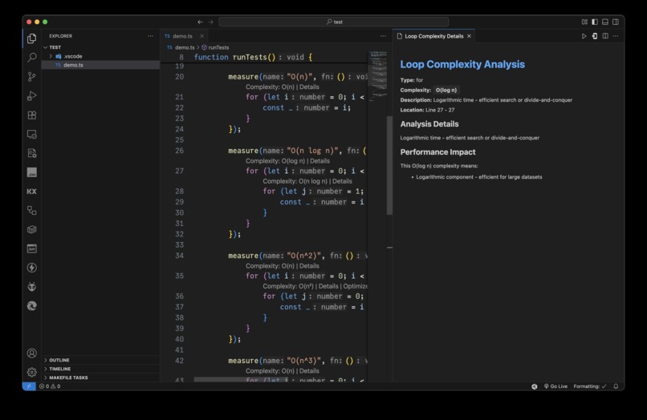Screen dimensions: 647x420
Task: Expand the MAKEFILE TASKS section
Action: 100,378
